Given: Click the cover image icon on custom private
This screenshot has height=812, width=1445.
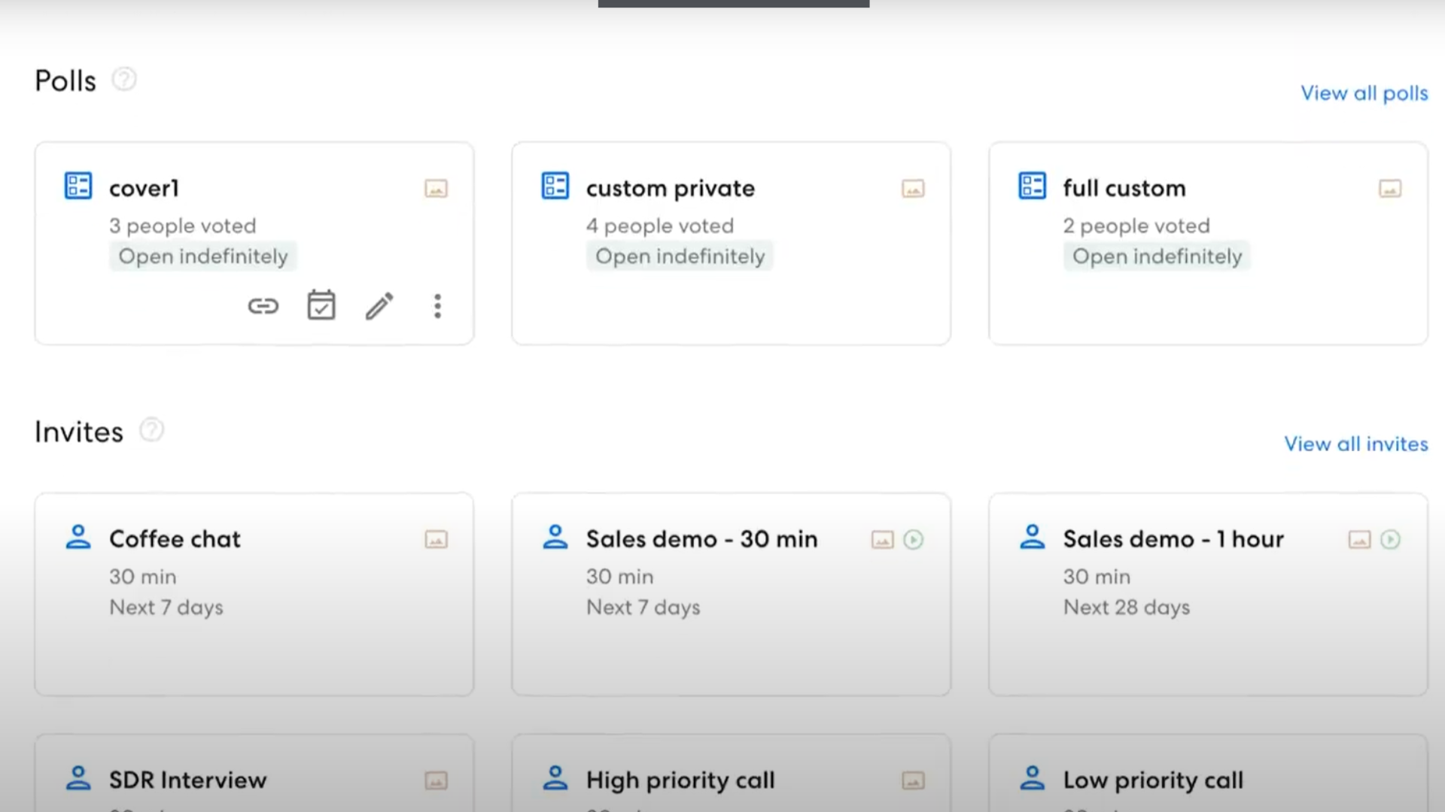Looking at the screenshot, I should tap(913, 189).
